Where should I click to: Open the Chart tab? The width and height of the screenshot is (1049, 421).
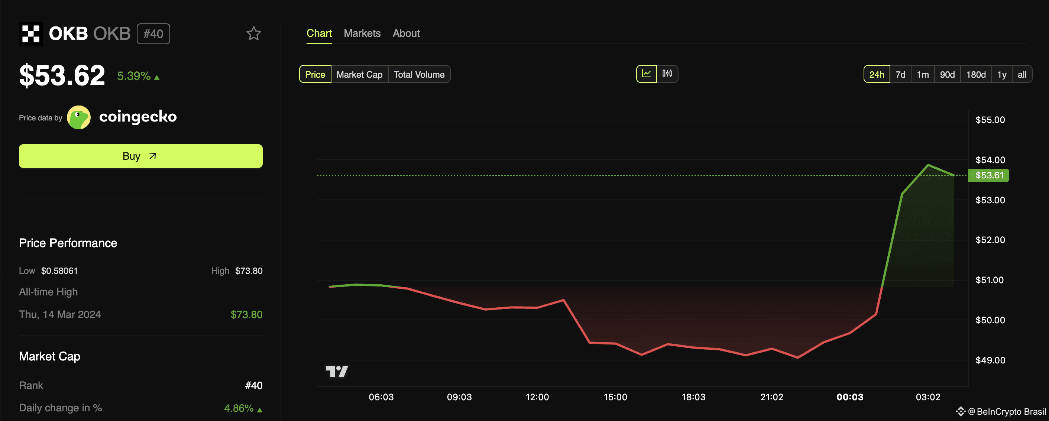(x=319, y=33)
